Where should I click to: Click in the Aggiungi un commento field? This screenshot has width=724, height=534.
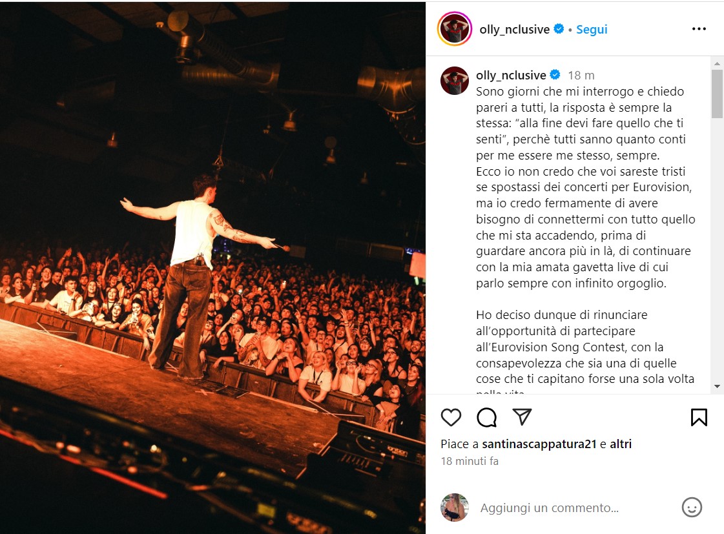(573, 508)
